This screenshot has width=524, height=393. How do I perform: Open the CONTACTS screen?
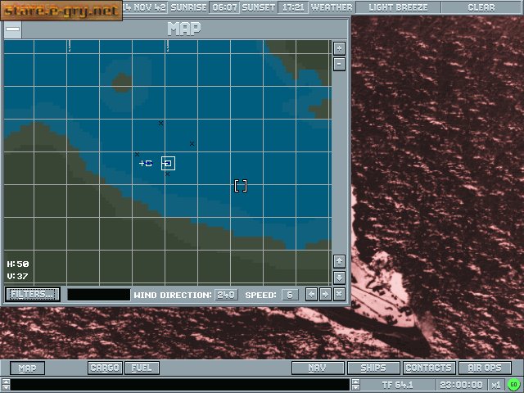[x=429, y=368]
